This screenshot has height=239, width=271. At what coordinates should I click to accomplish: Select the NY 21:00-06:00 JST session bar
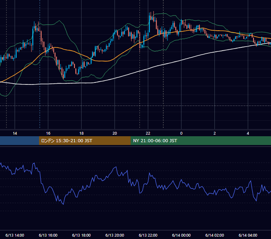click(x=200, y=141)
